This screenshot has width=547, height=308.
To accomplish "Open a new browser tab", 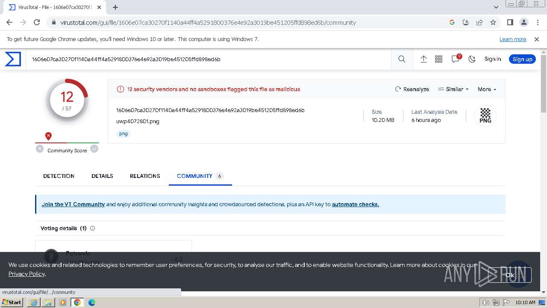I will click(115, 7).
